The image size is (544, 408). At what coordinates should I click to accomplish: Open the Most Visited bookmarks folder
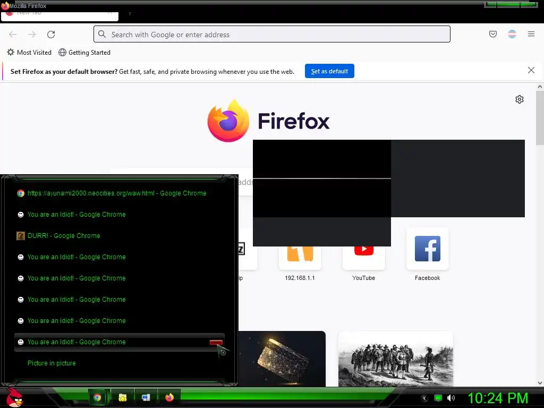point(29,53)
